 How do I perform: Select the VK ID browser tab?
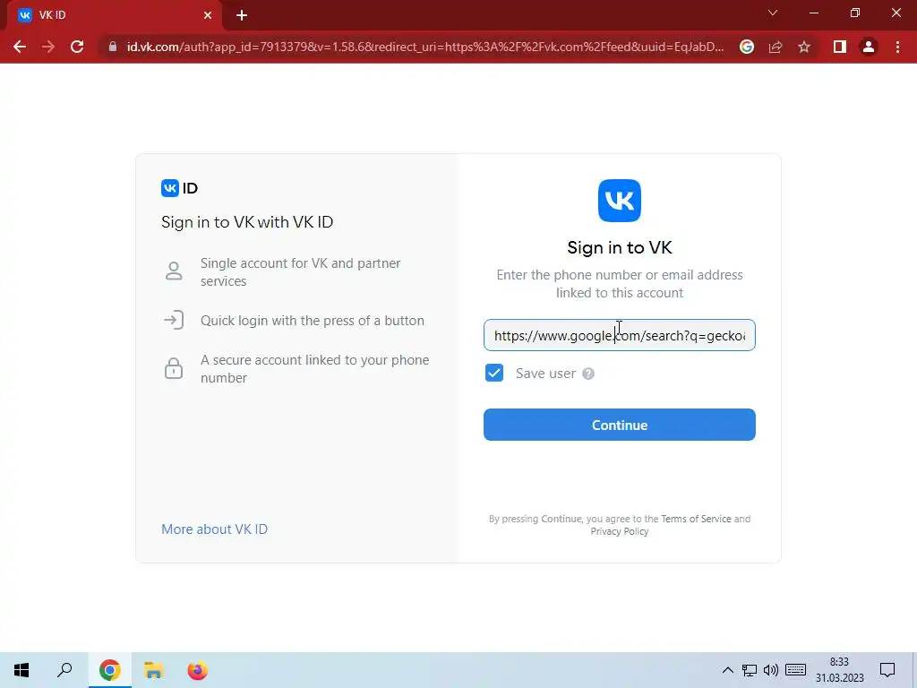114,15
